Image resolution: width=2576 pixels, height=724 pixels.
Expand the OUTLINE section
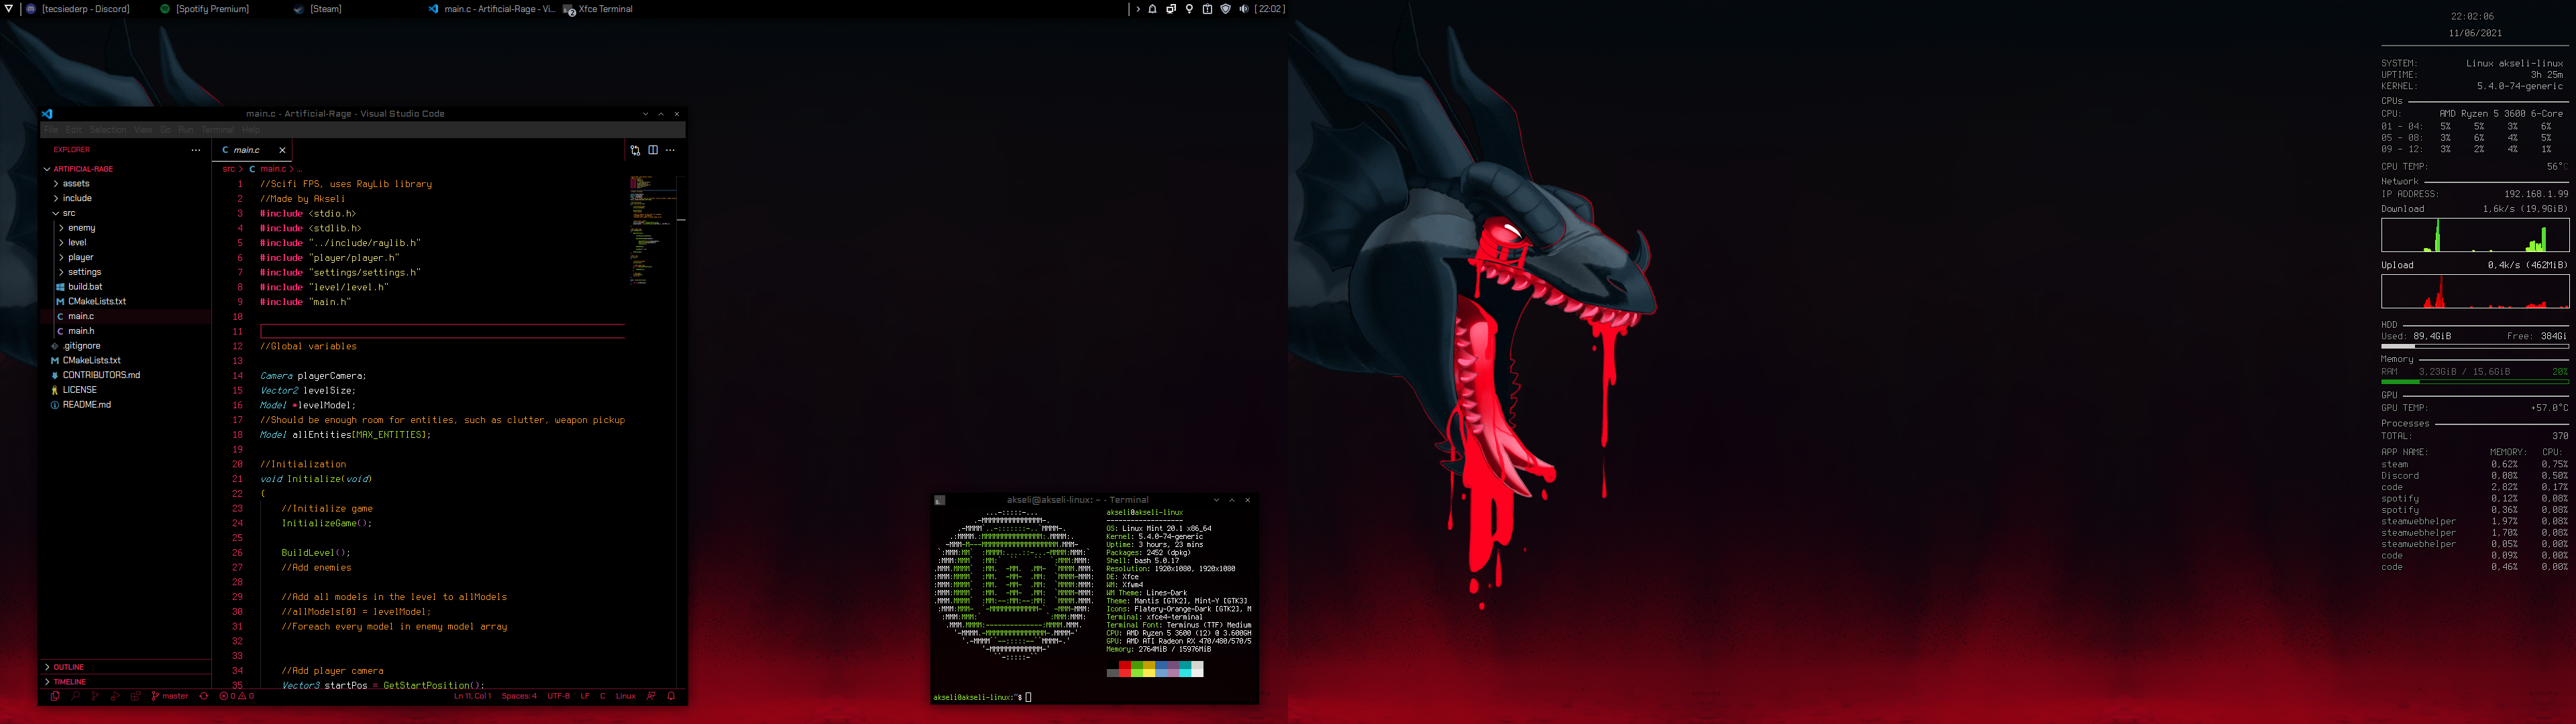pos(125,667)
